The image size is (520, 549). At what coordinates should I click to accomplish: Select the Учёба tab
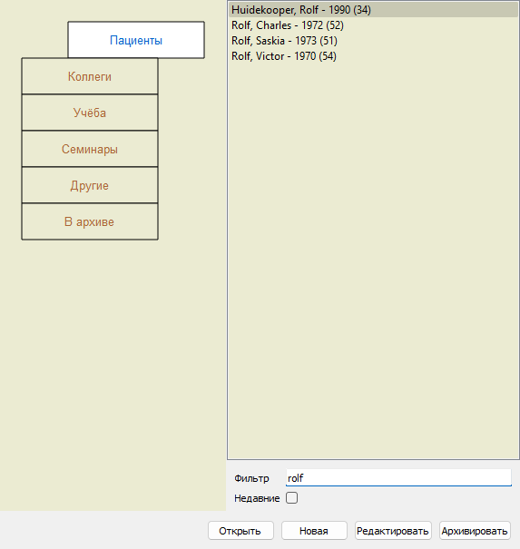[90, 113]
